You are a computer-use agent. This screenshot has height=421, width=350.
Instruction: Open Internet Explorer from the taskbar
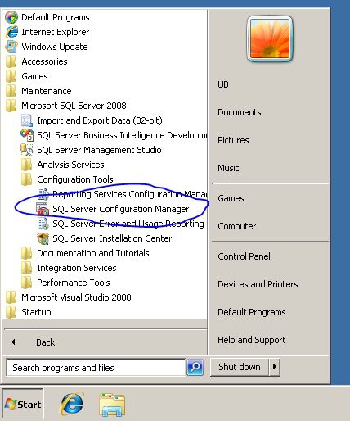tap(72, 404)
